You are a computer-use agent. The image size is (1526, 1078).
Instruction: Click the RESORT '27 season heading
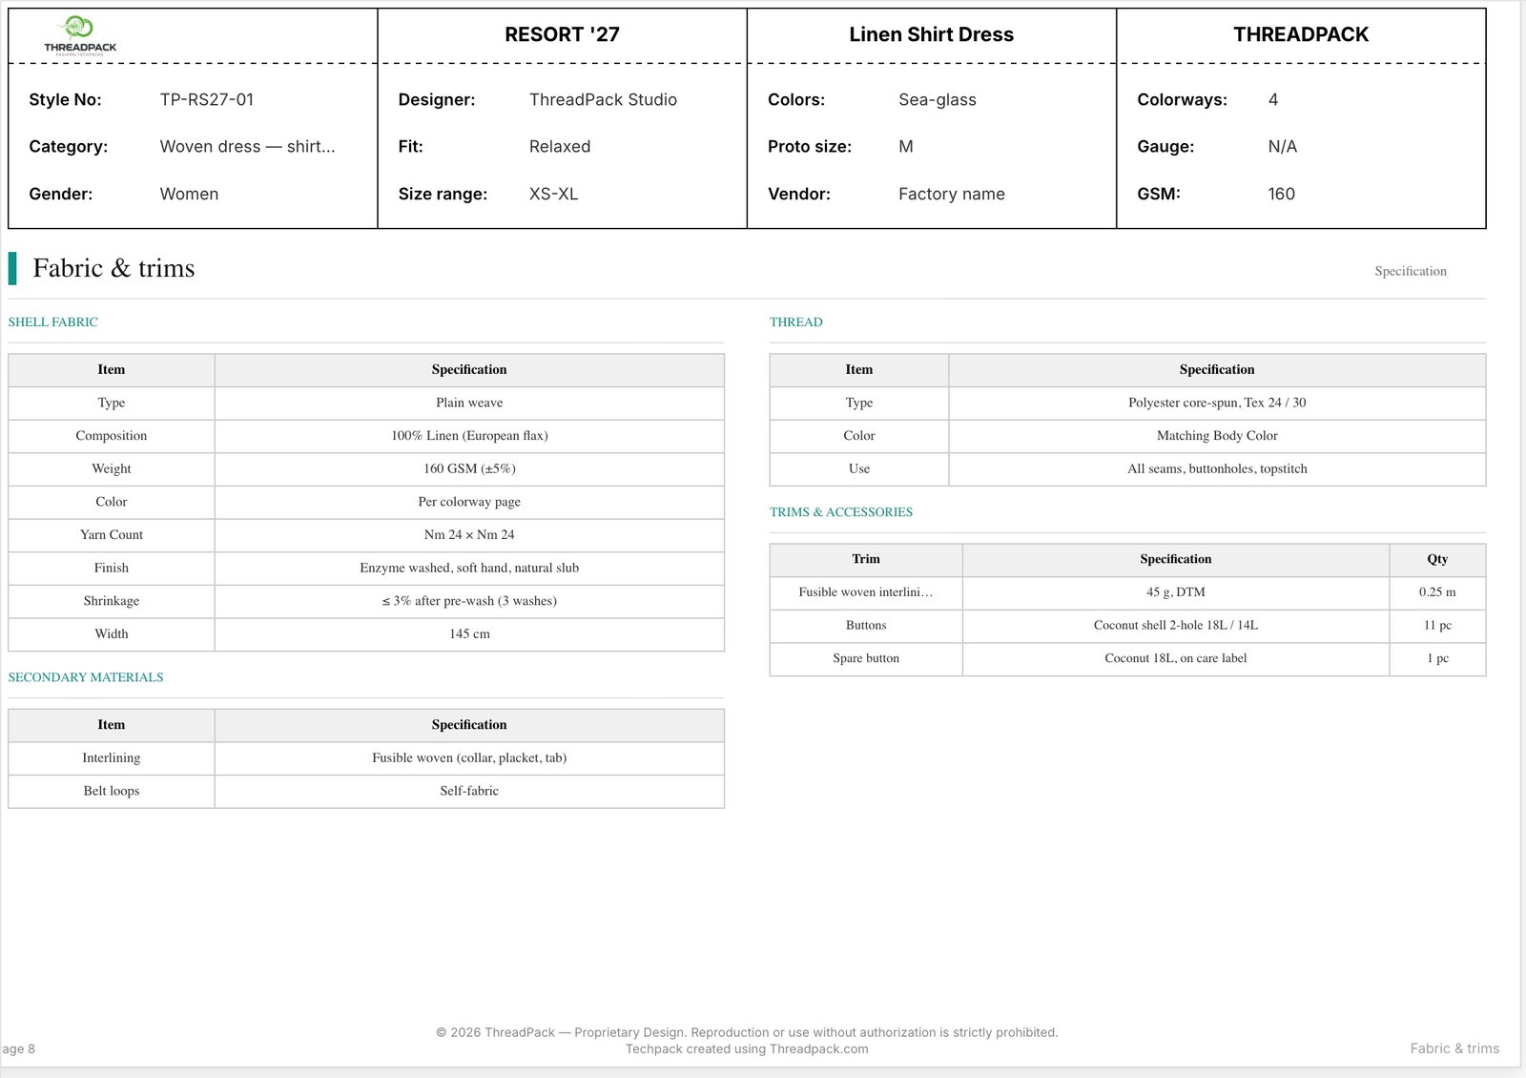(562, 34)
